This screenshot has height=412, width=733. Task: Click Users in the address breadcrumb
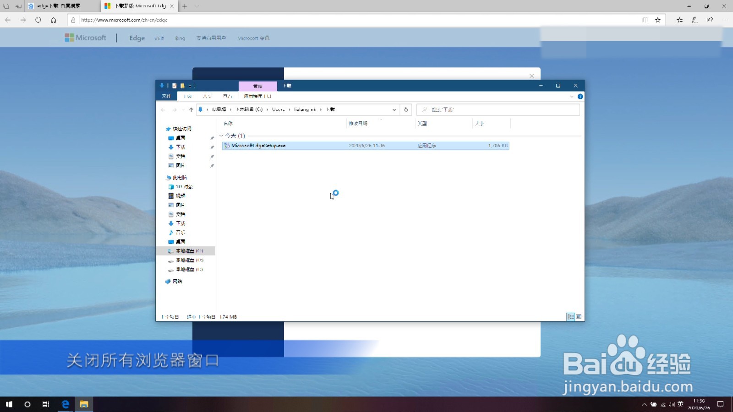(278, 110)
